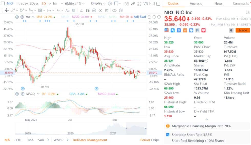The width and height of the screenshot is (251, 145).
Task: Zoom out the chart with minus icon
Action: 154,17
